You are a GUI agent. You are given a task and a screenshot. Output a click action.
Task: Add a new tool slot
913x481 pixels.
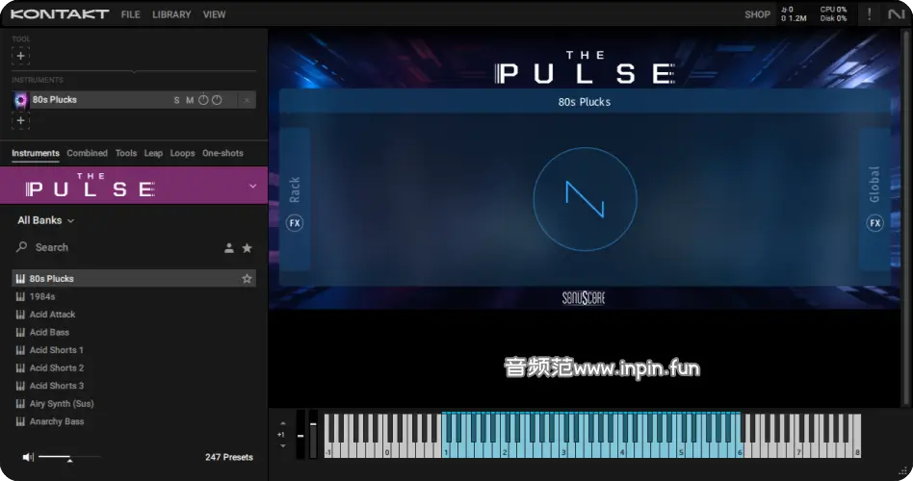click(x=20, y=56)
